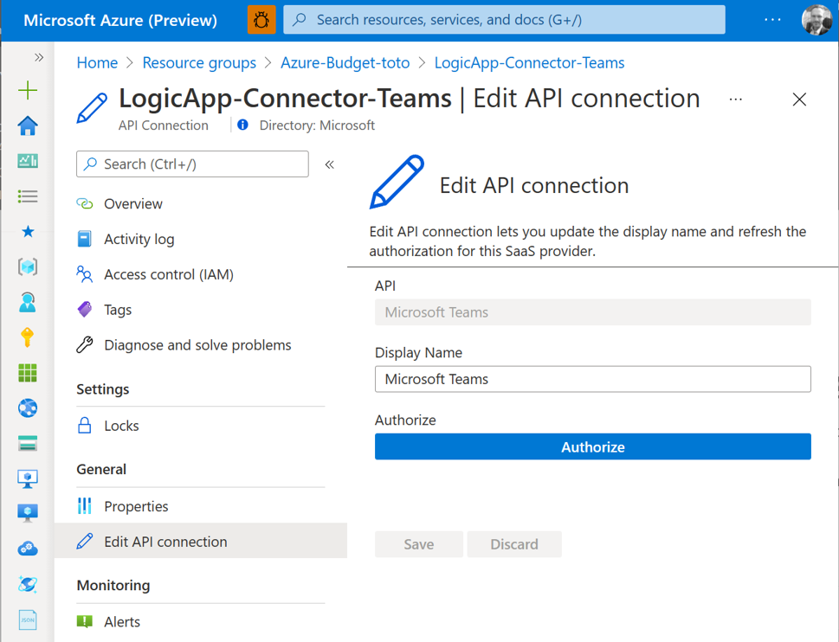
Task: Click the user support person icon in the sidebar
Action: point(28,302)
